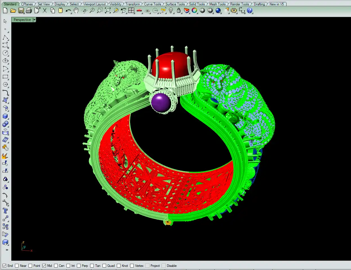
Task: Click the Pan hand icon
Action: coord(76,11)
